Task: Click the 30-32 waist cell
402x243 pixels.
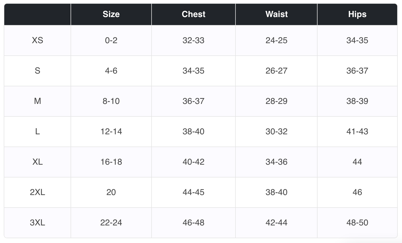Action: pyautogui.click(x=276, y=132)
